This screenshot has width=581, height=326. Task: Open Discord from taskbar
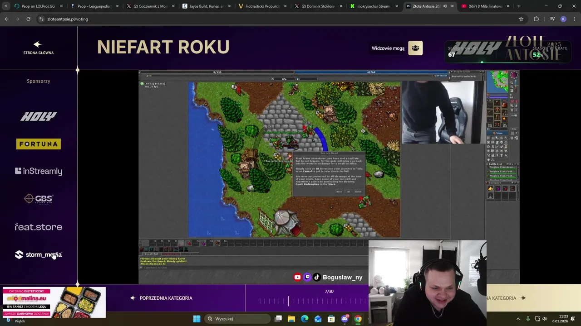coord(345,319)
